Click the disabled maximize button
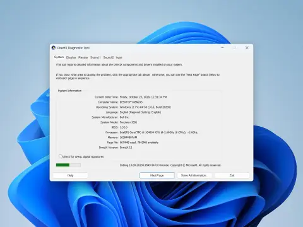Viewport: 303px width, 227px height. click(235, 48)
